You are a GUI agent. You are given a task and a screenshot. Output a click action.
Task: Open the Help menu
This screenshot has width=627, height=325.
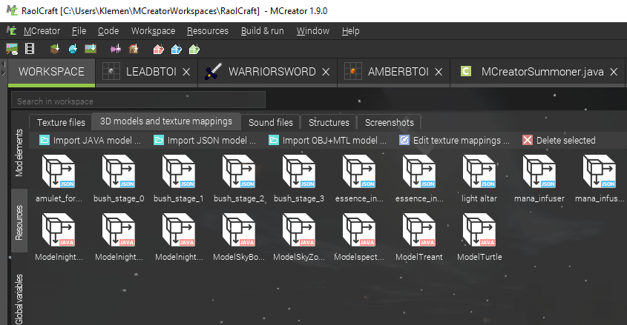coord(351,30)
